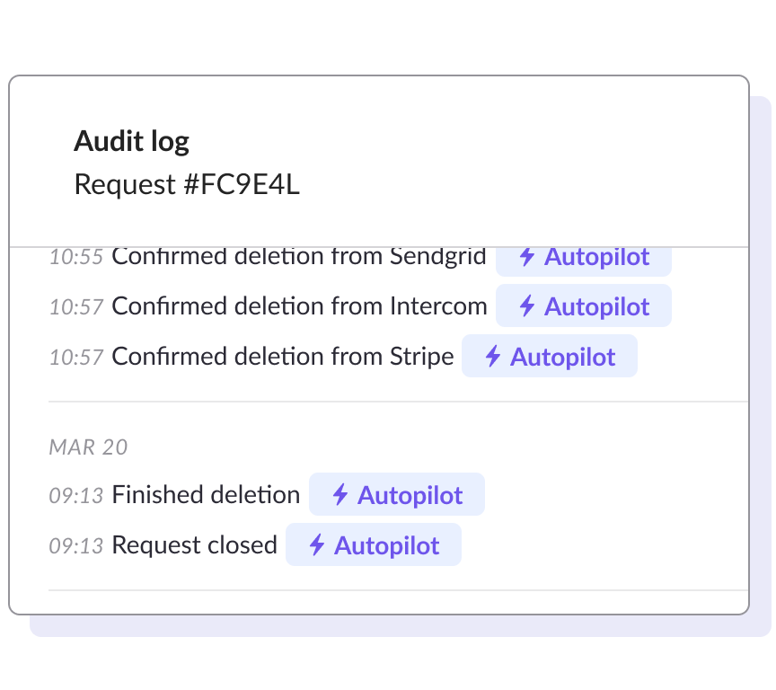The image size is (776, 690).
Task: Click lightning icon beside Request closed entry
Action: click(317, 545)
